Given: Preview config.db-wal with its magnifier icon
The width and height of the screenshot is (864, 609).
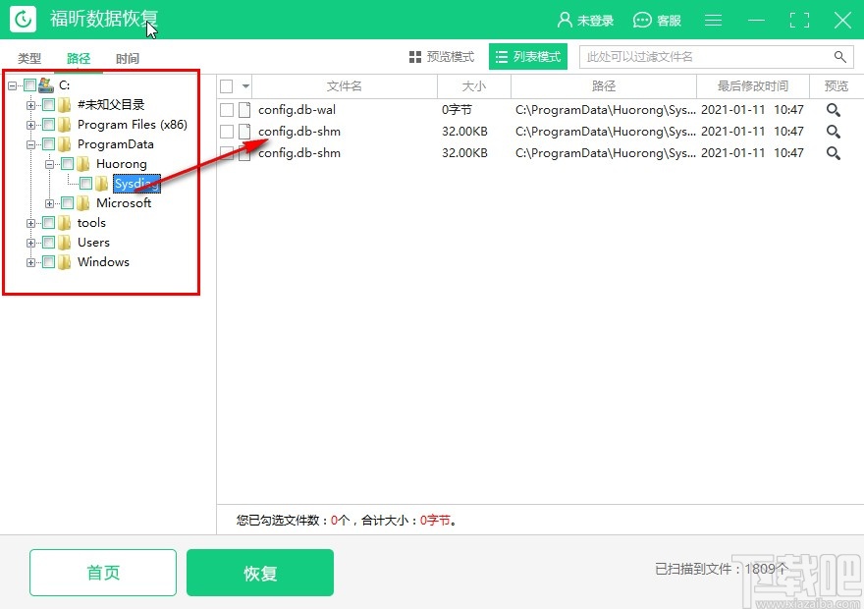Looking at the screenshot, I should point(834,110).
